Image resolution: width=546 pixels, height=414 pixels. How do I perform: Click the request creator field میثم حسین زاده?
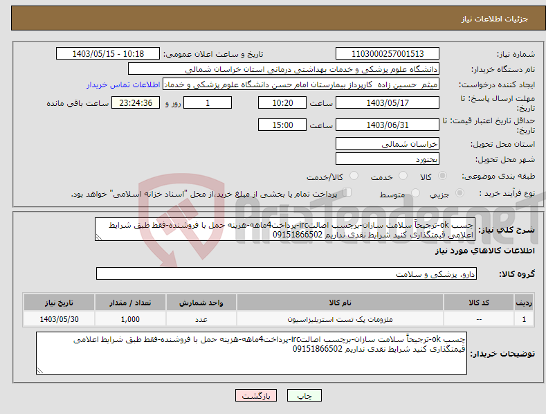(x=301, y=84)
